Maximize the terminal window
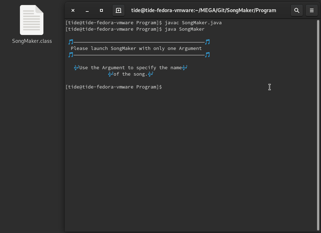This screenshot has height=233, width=321. point(101,10)
